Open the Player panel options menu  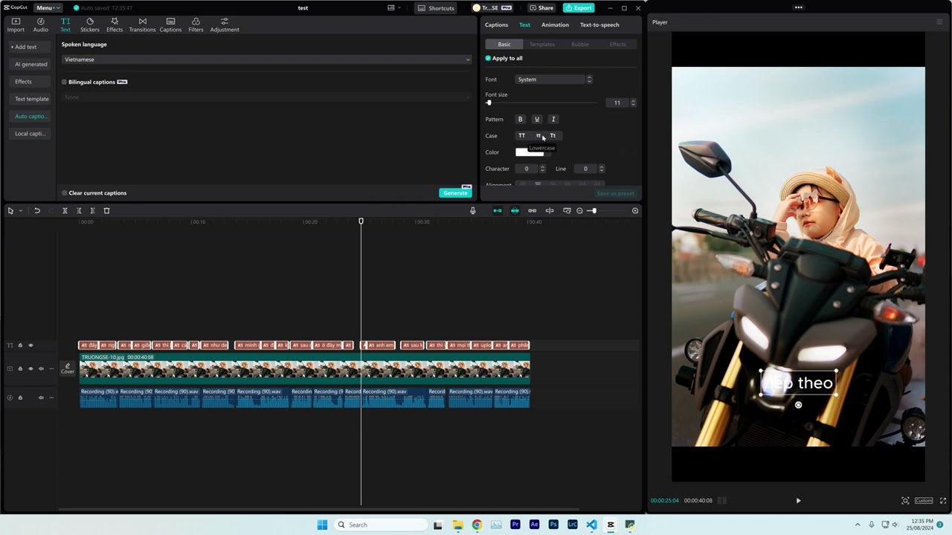pyautogui.click(x=939, y=22)
